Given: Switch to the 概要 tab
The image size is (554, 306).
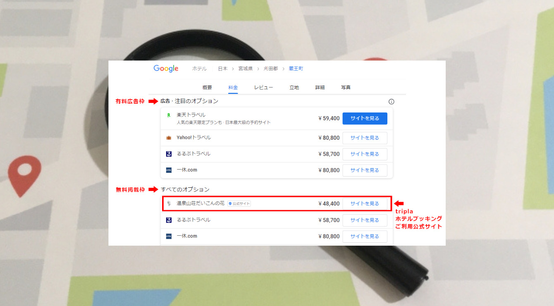Looking at the screenshot, I should click(207, 87).
